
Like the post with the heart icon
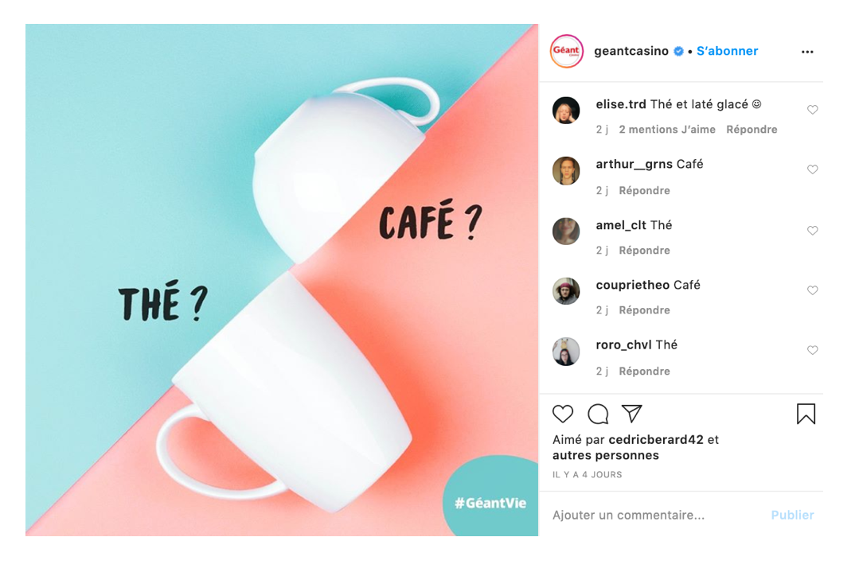[563, 414]
